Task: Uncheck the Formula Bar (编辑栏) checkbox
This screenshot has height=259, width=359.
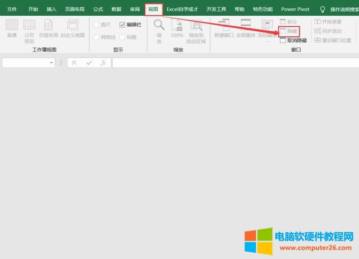Action: coord(122,25)
